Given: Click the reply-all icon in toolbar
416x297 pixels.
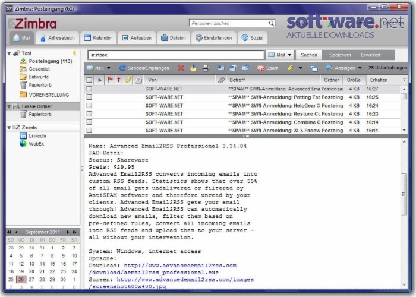Looking at the screenshot, I should coord(233,68).
